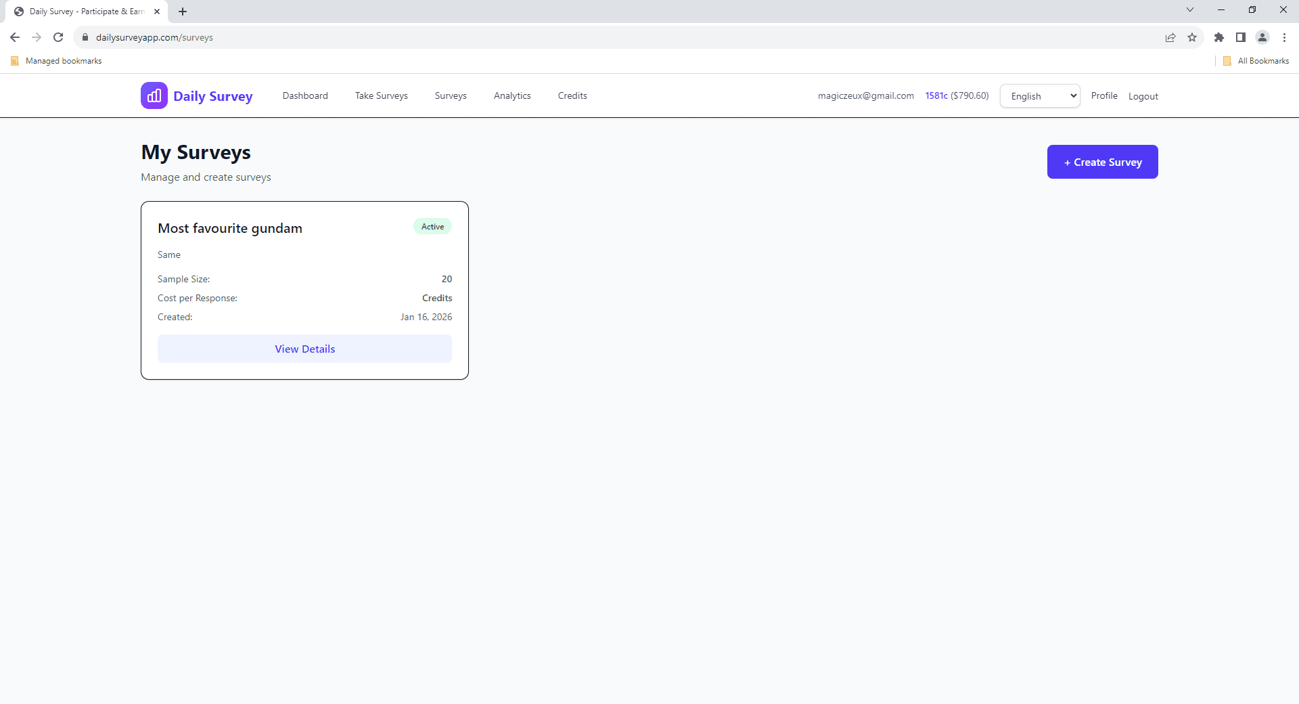
Task: Switch to the Analytics section
Action: pyautogui.click(x=512, y=95)
